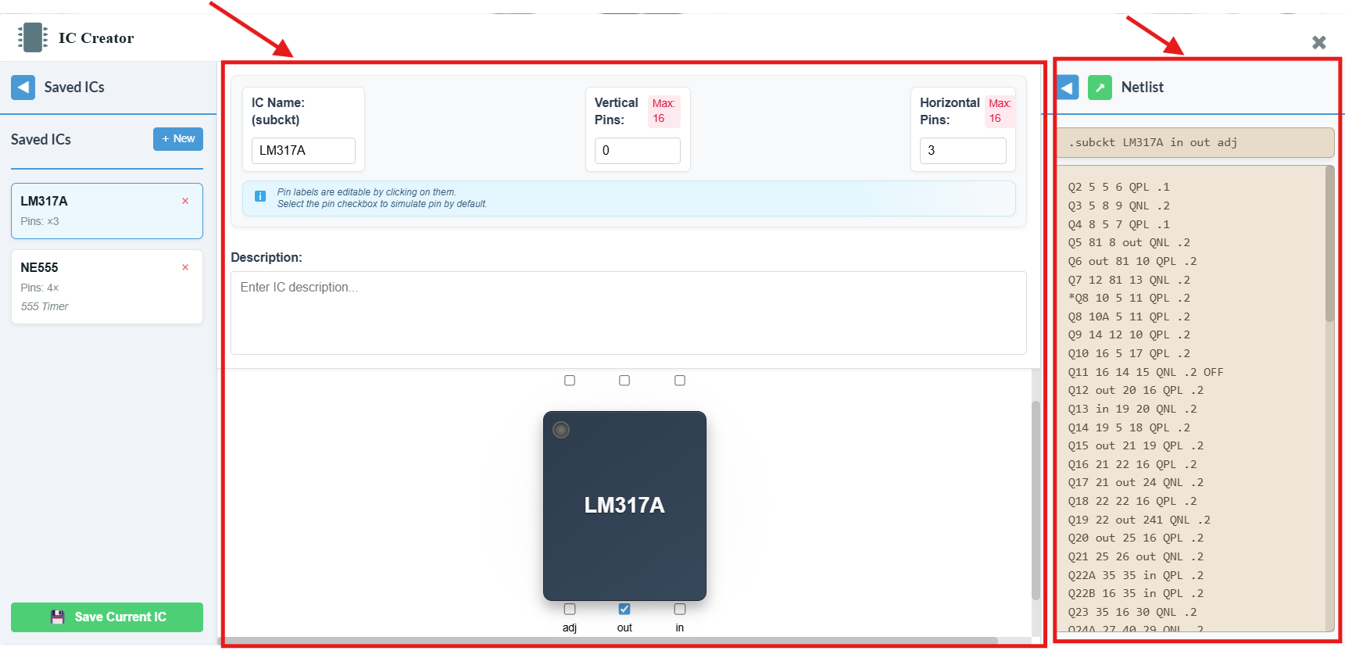
Task: Collapse the Netlist panel with blue arrow
Action: point(1068,87)
